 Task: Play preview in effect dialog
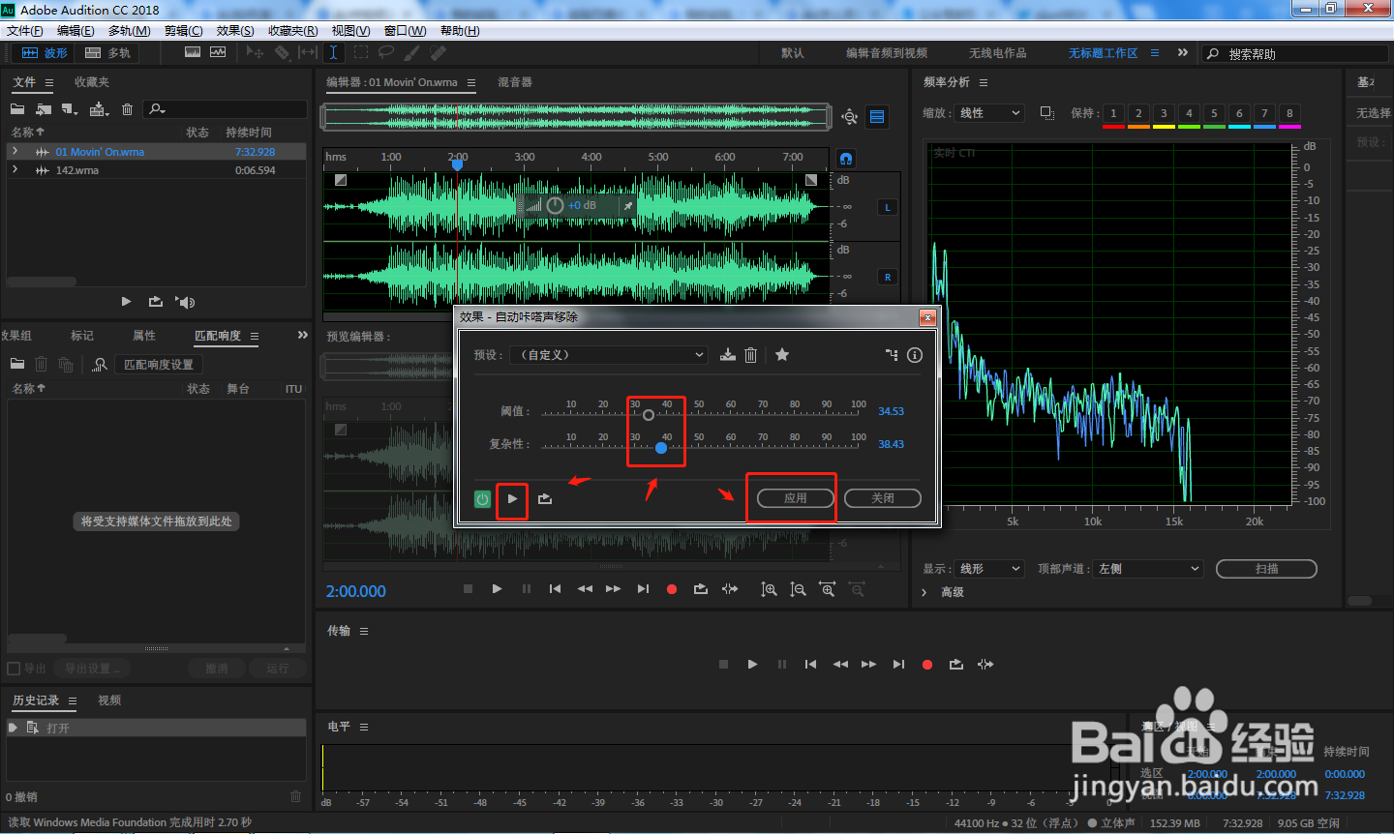512,499
